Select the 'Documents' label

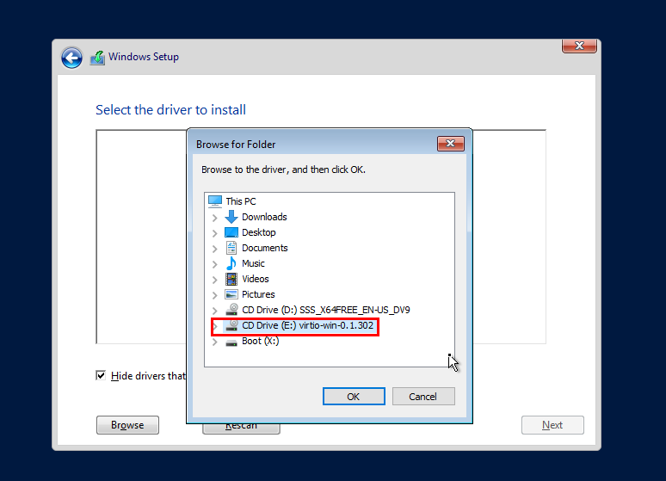click(265, 248)
